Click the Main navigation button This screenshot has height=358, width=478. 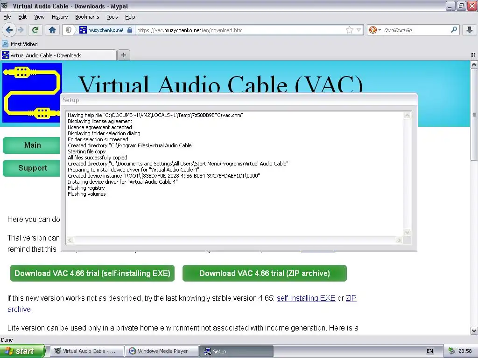(x=32, y=145)
